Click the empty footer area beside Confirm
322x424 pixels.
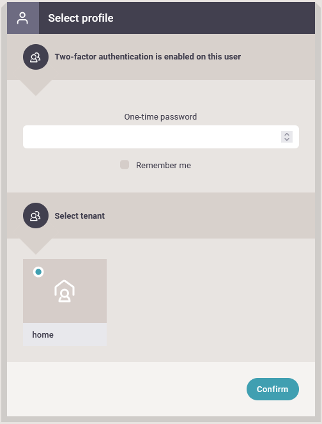point(127,389)
